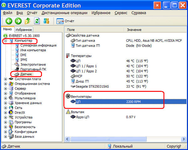Expand the Операционная система node

pos(5,84)
